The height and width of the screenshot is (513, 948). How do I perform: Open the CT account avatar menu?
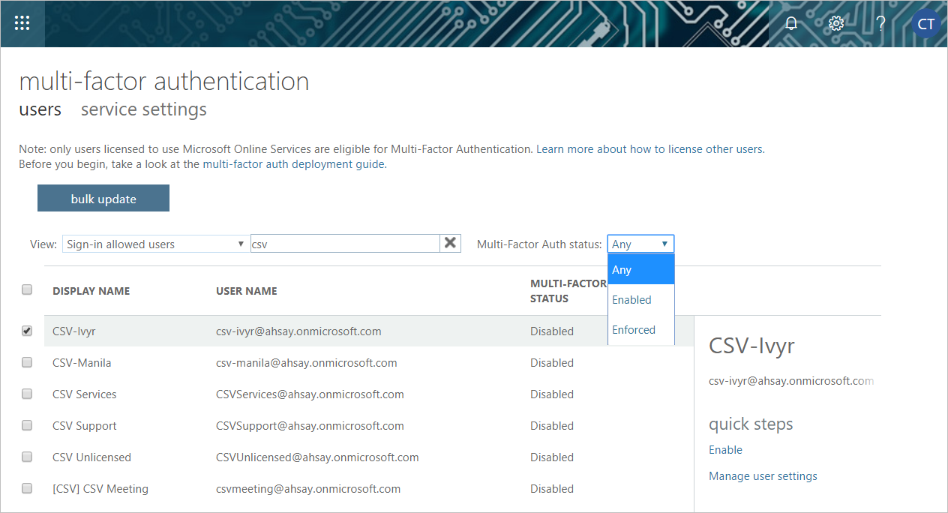point(925,24)
